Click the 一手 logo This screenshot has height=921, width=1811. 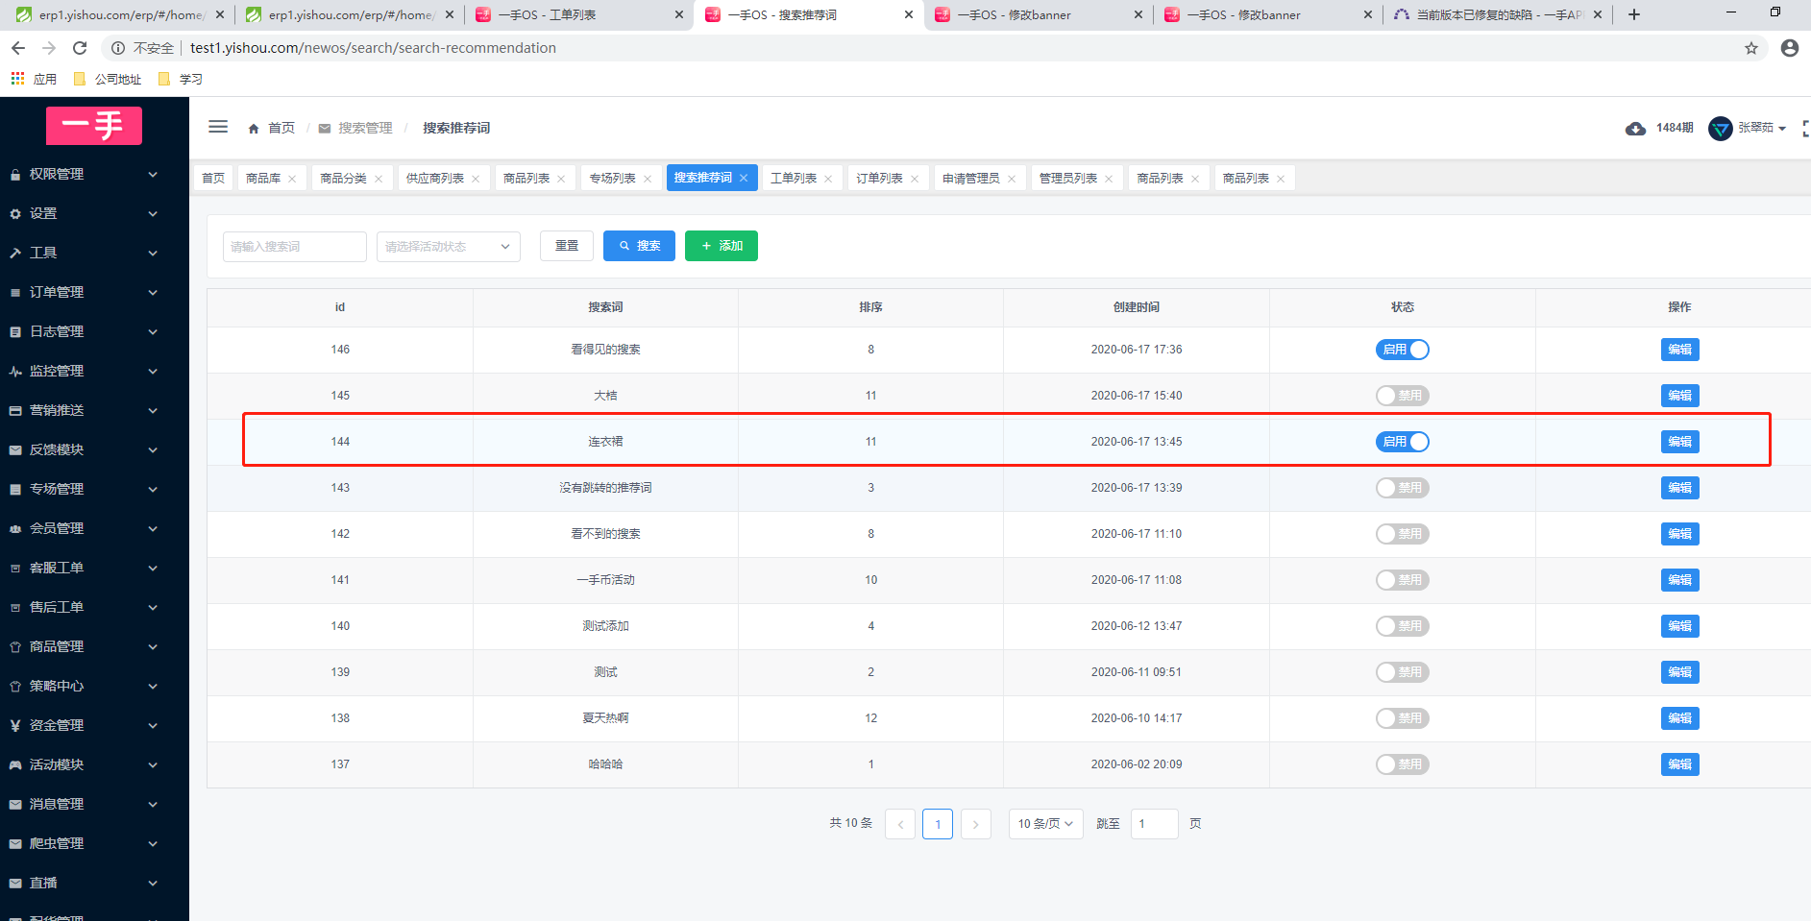click(94, 126)
